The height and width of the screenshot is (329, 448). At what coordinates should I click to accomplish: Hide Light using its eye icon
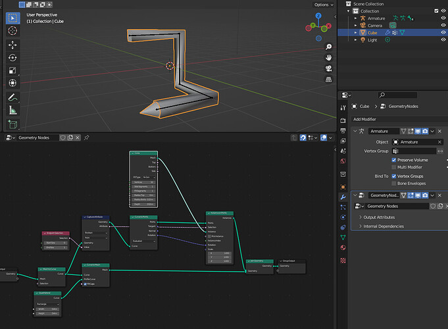(x=443, y=39)
